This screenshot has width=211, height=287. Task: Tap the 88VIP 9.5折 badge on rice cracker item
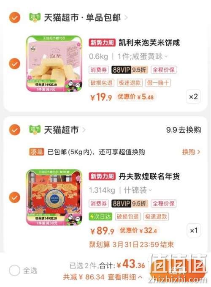tap(130, 70)
